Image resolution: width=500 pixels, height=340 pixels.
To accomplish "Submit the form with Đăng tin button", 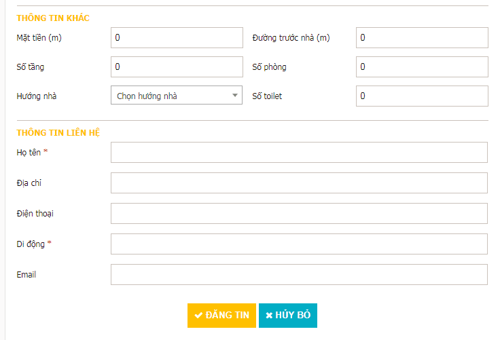I will point(221,316).
